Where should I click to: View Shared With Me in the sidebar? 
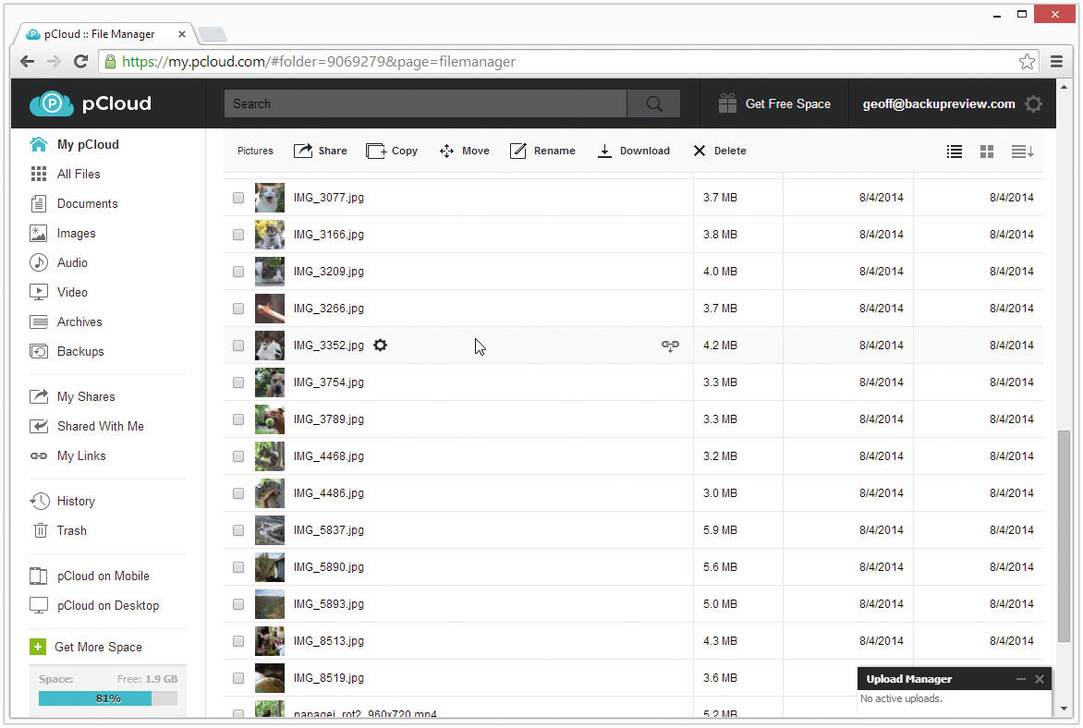tap(87, 426)
